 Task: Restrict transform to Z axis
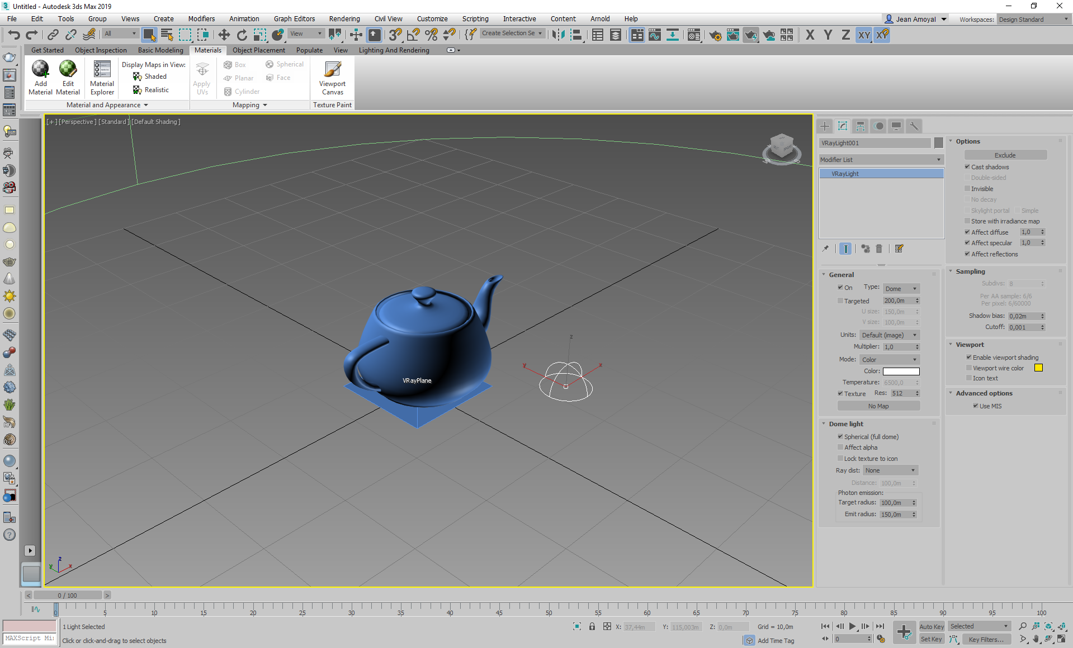coord(845,35)
